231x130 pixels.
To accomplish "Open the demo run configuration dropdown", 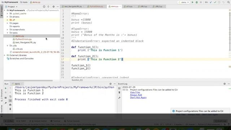I will pos(184,2).
